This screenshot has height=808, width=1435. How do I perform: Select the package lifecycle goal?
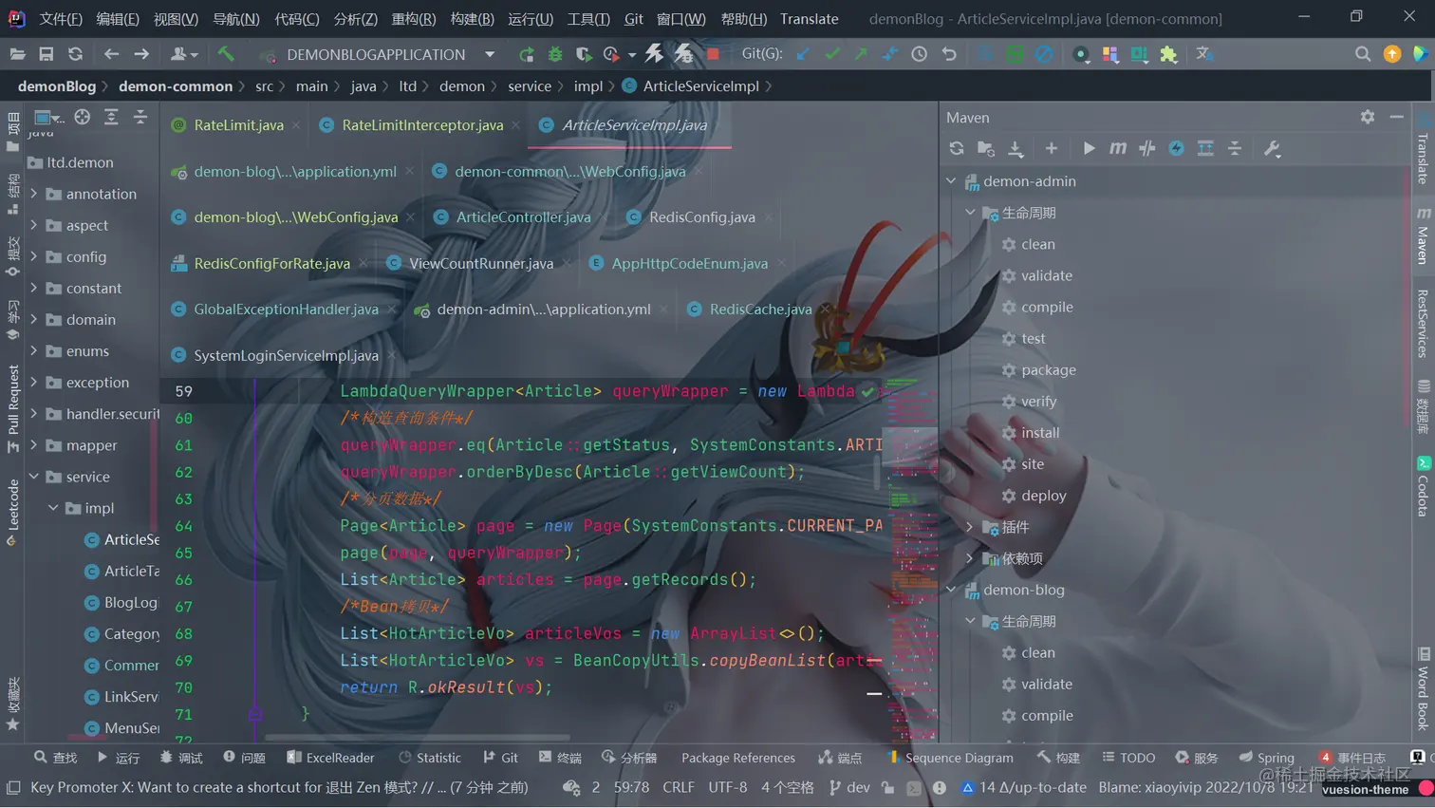pos(1049,369)
